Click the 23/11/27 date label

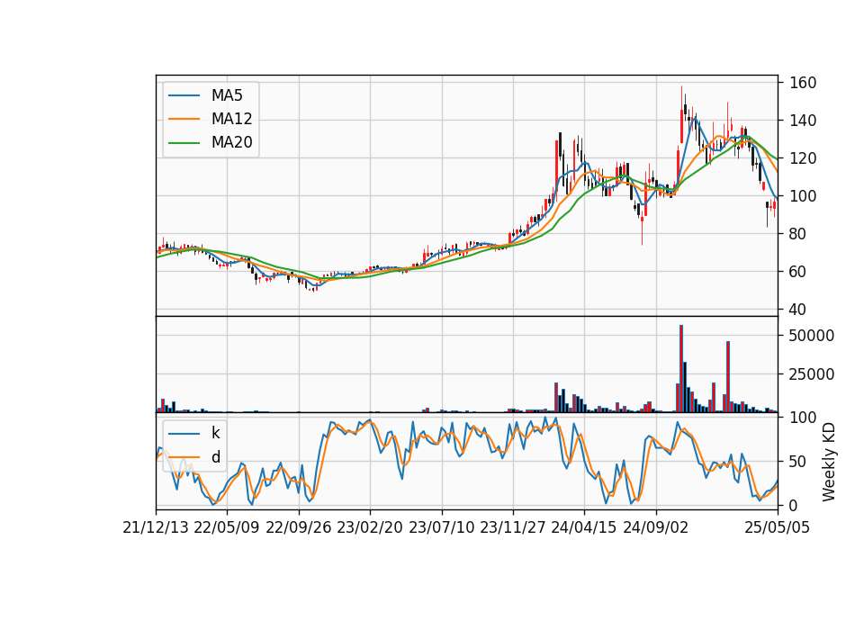(512, 527)
